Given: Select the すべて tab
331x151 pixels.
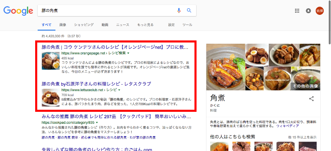Looking at the screenshot, I should 46,25.
